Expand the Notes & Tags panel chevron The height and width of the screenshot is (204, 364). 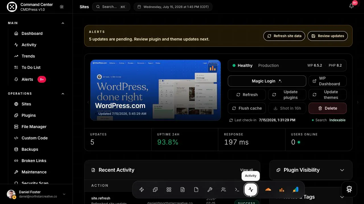click(342, 197)
